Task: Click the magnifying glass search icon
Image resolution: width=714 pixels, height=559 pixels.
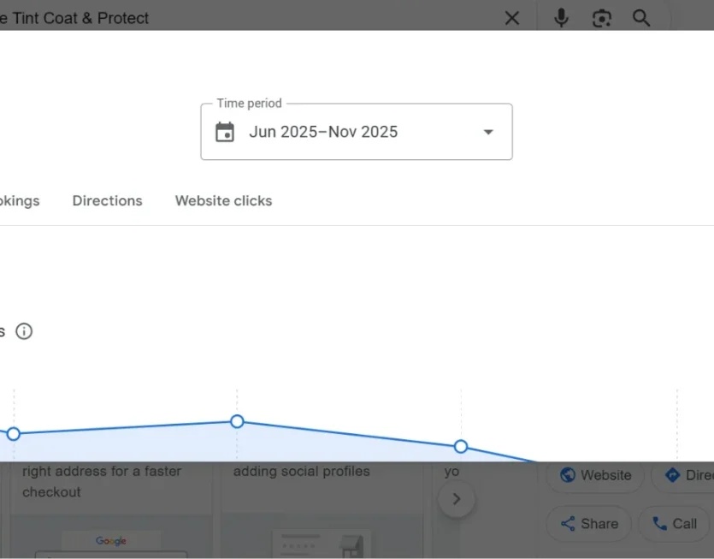Action: (x=641, y=18)
